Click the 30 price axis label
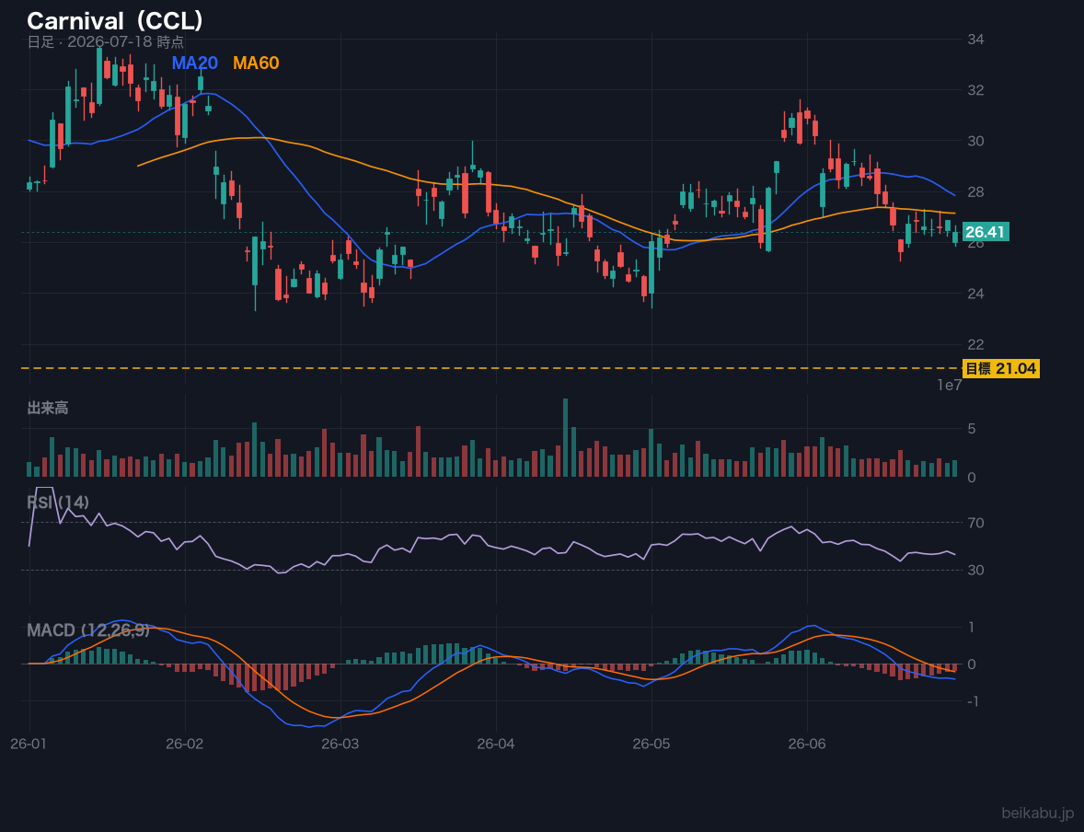Viewport: 1084px width, 832px height. point(975,141)
